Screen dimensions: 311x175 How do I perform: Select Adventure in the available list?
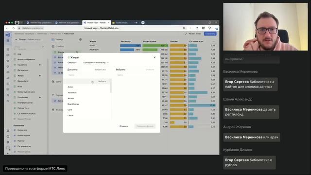click(x=72, y=93)
